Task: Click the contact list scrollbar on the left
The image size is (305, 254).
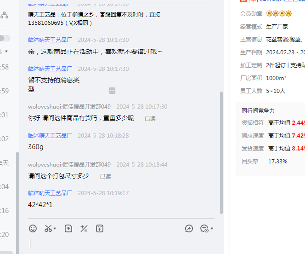Action: click(x=17, y=202)
